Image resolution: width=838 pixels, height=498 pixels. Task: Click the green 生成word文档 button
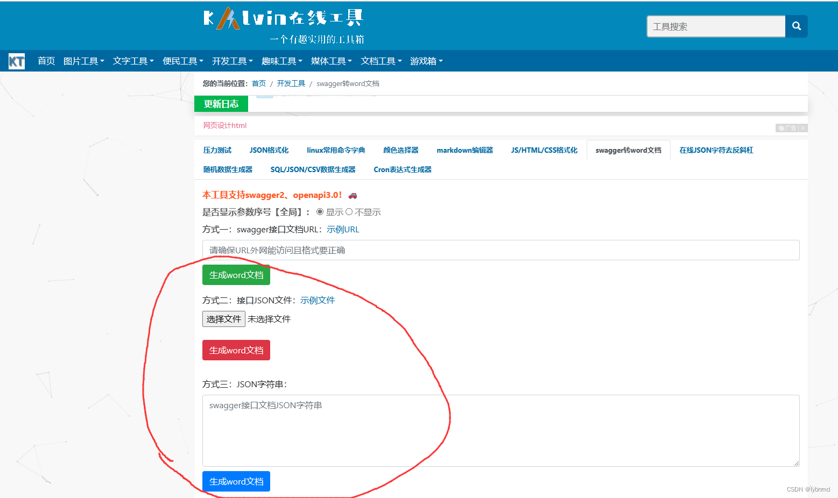tap(236, 275)
